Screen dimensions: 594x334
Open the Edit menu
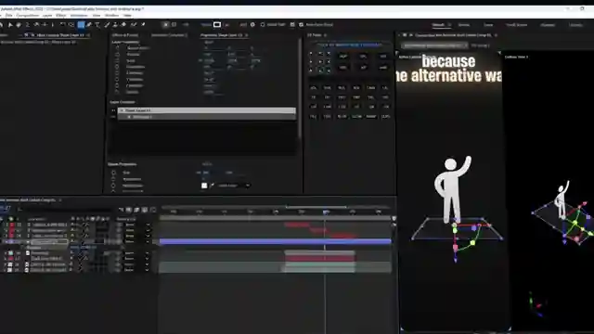click(8, 16)
